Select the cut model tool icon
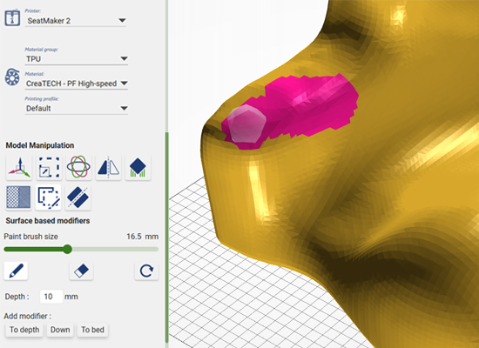This screenshot has height=348, width=479. [78, 197]
